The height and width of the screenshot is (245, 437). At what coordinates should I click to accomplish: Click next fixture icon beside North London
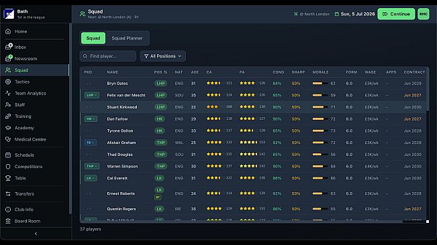[296, 14]
